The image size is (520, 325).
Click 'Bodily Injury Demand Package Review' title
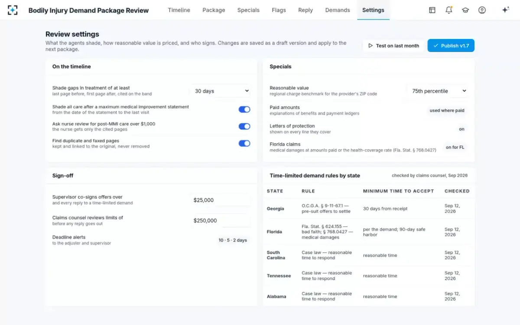(x=88, y=10)
